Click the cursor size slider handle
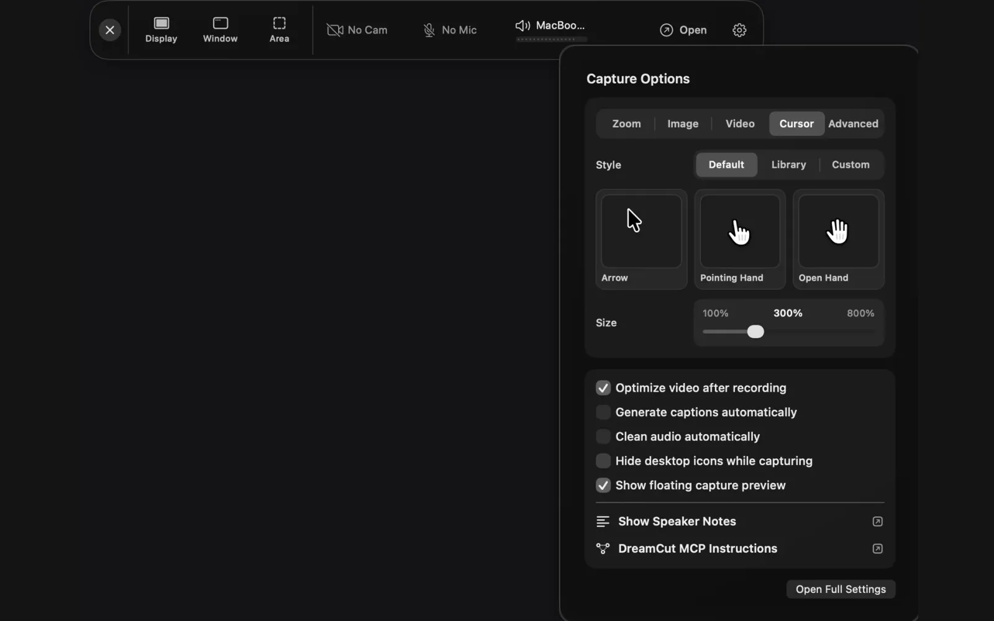The width and height of the screenshot is (994, 621). pos(755,332)
